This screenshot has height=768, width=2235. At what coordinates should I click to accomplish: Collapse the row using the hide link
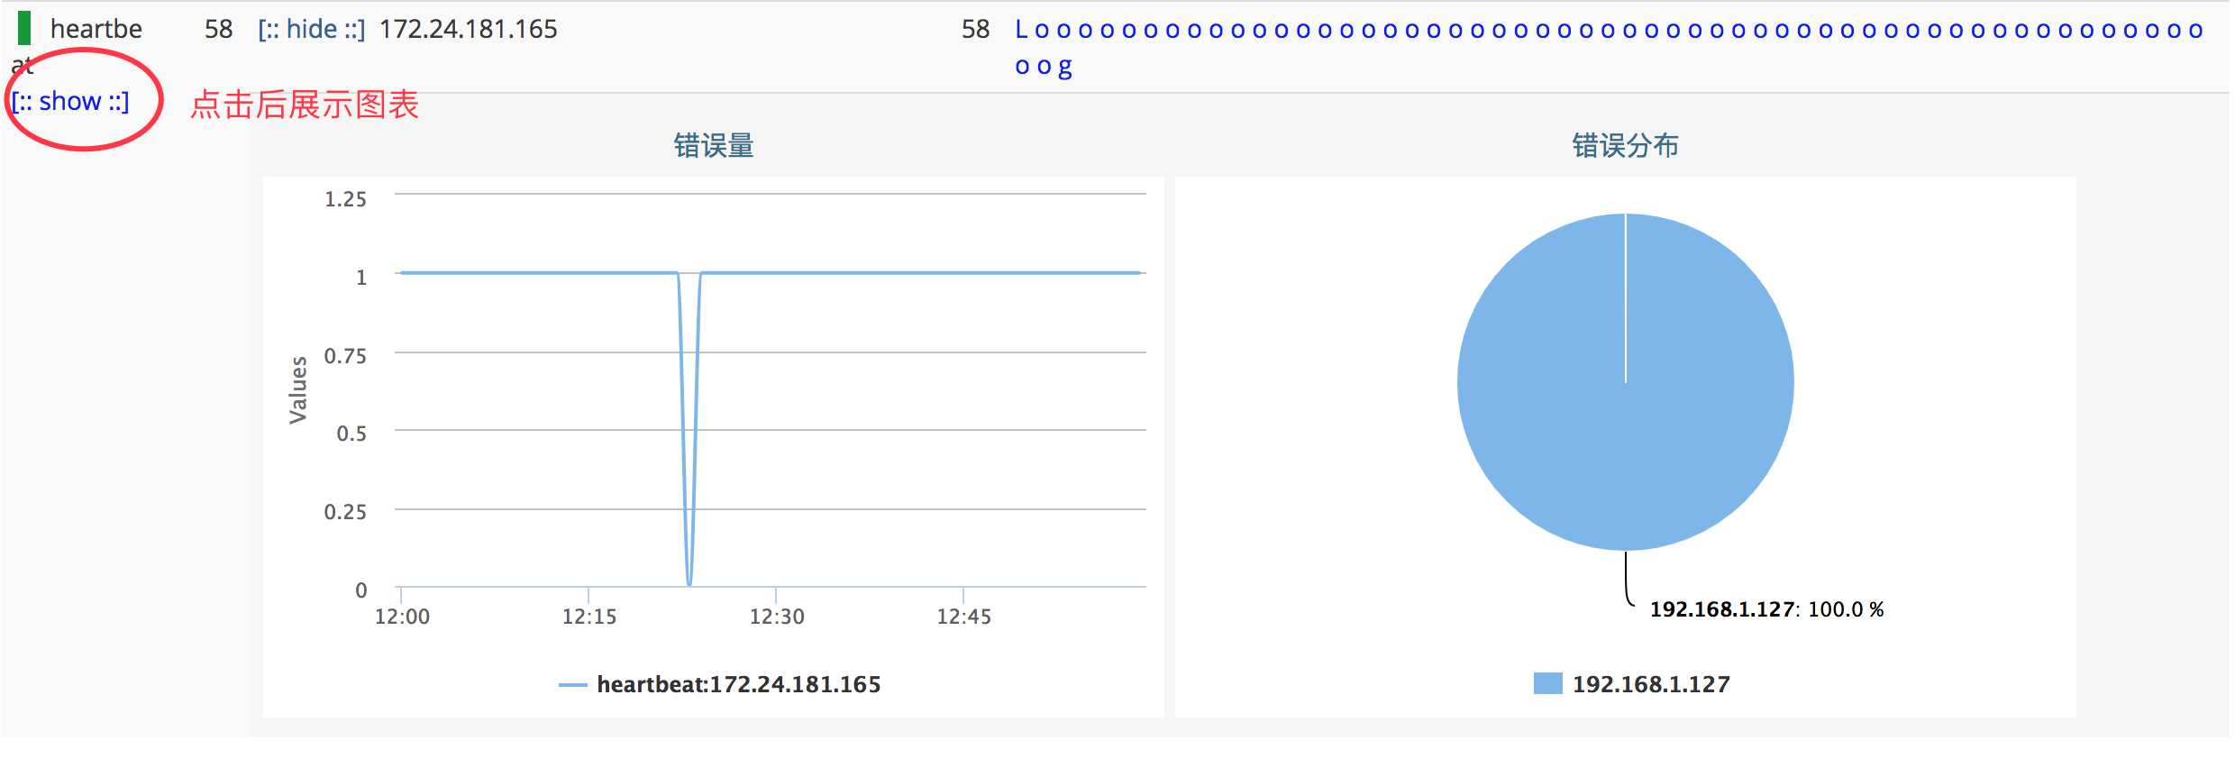tap(311, 29)
